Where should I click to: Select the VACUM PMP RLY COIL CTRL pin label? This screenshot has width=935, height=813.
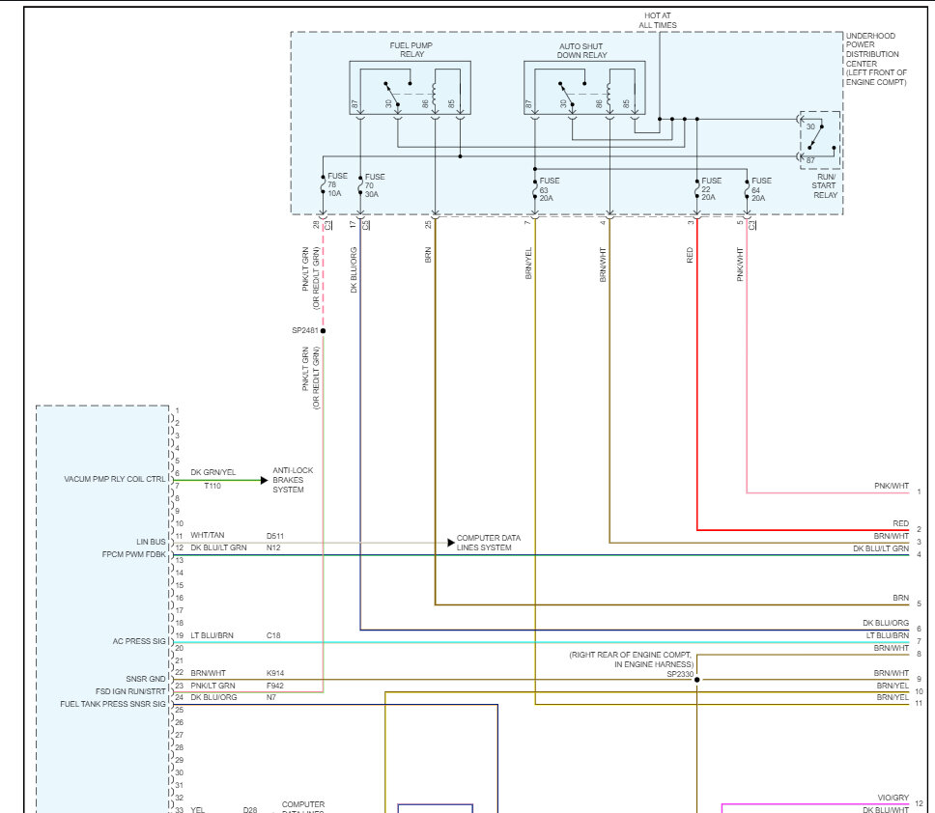[x=115, y=479]
